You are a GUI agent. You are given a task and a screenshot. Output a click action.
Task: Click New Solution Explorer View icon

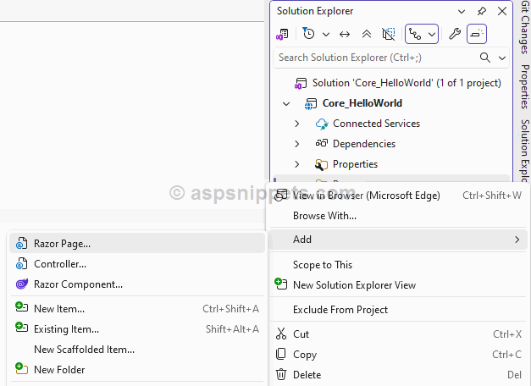pyautogui.click(x=280, y=284)
